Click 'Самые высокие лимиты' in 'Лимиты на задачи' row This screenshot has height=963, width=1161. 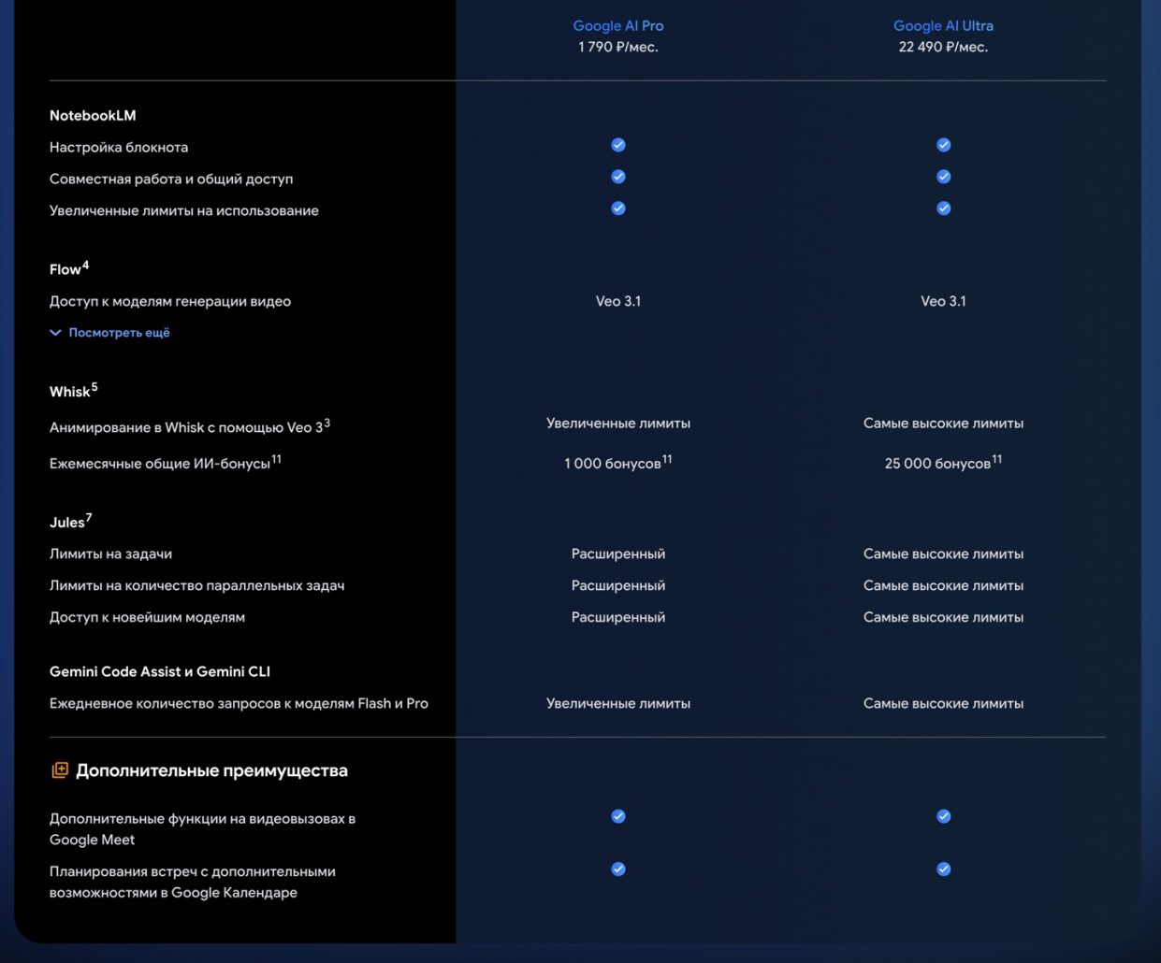coord(943,554)
